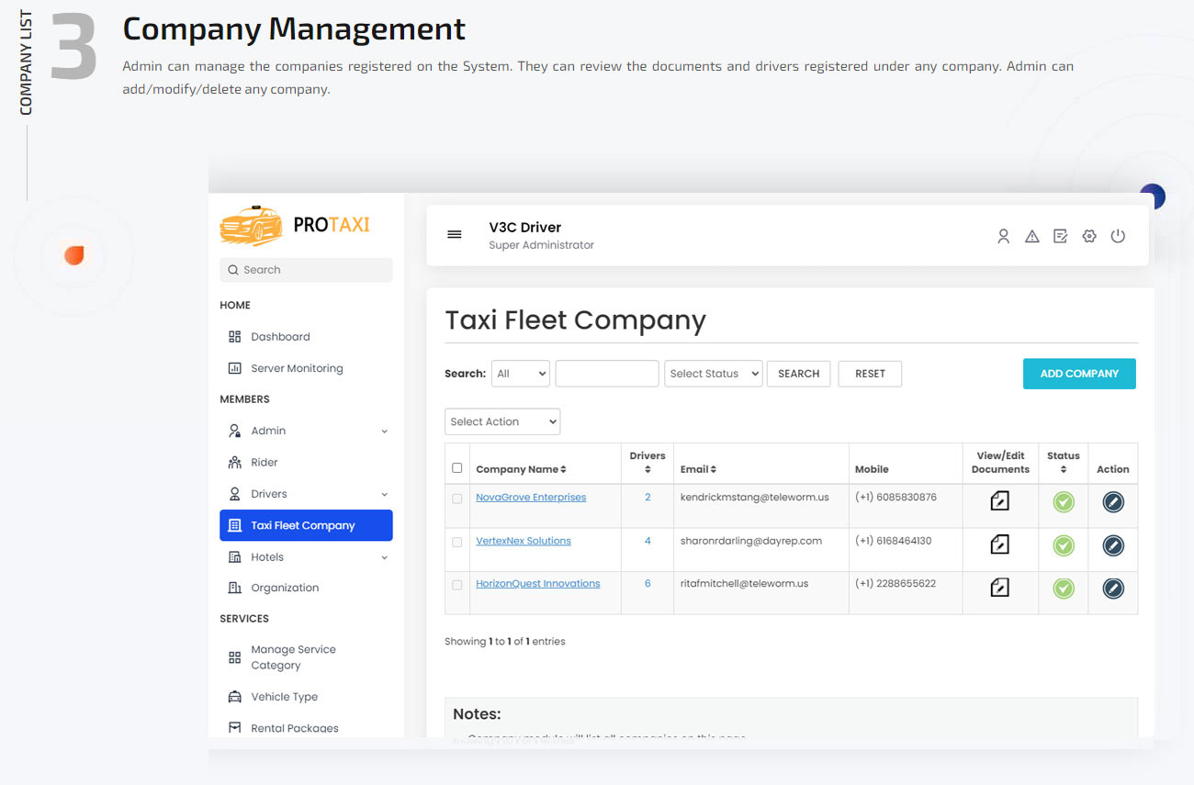This screenshot has width=1194, height=785.
Task: Open the Select Action dropdown
Action: coord(501,421)
